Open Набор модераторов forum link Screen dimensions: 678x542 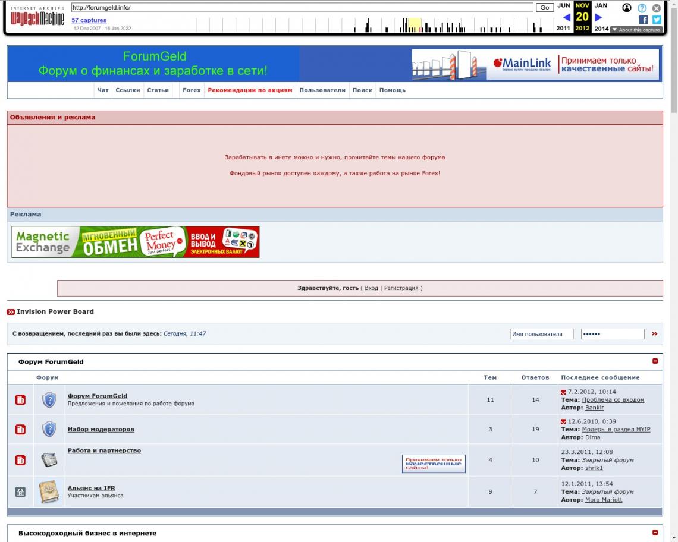(101, 429)
